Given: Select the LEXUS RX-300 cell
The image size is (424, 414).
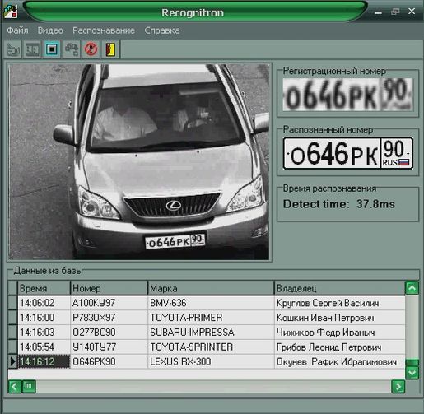Looking at the screenshot, I should pos(211,361).
